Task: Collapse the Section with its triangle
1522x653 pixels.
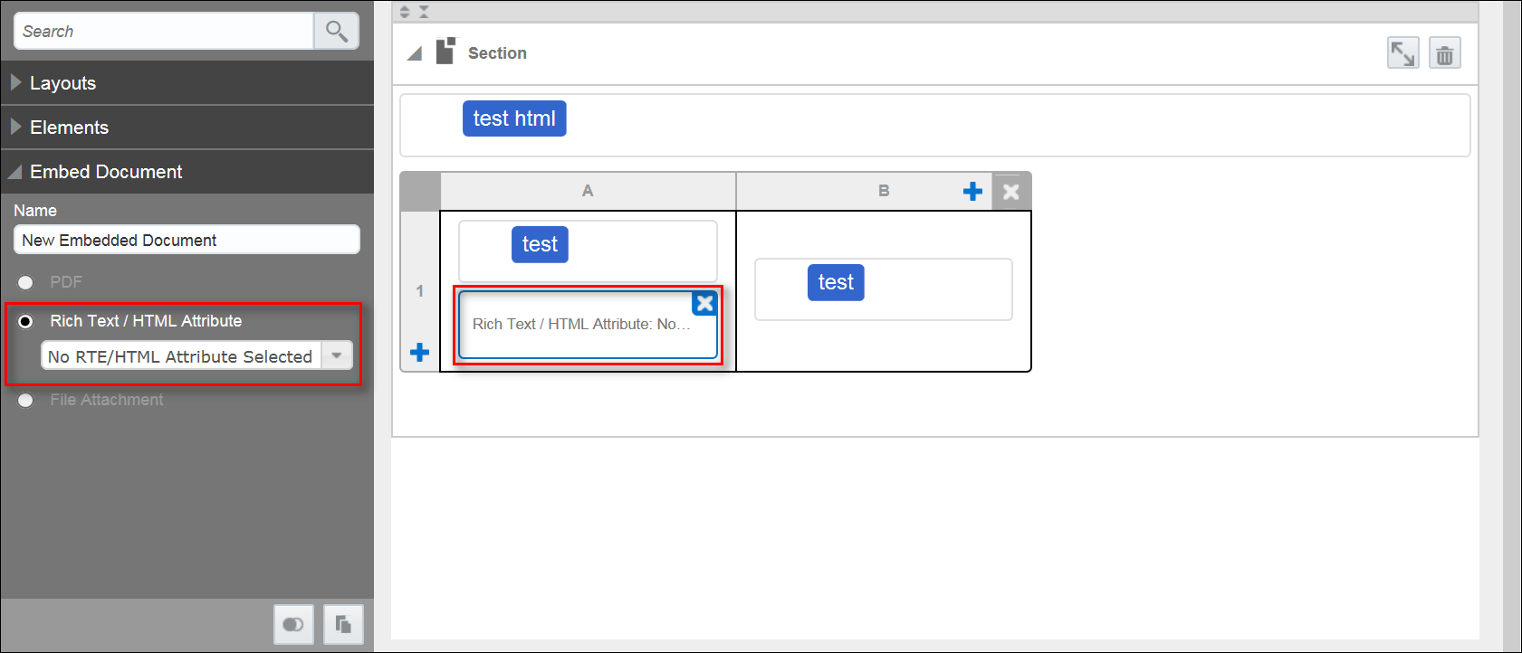Action: pyautogui.click(x=415, y=54)
